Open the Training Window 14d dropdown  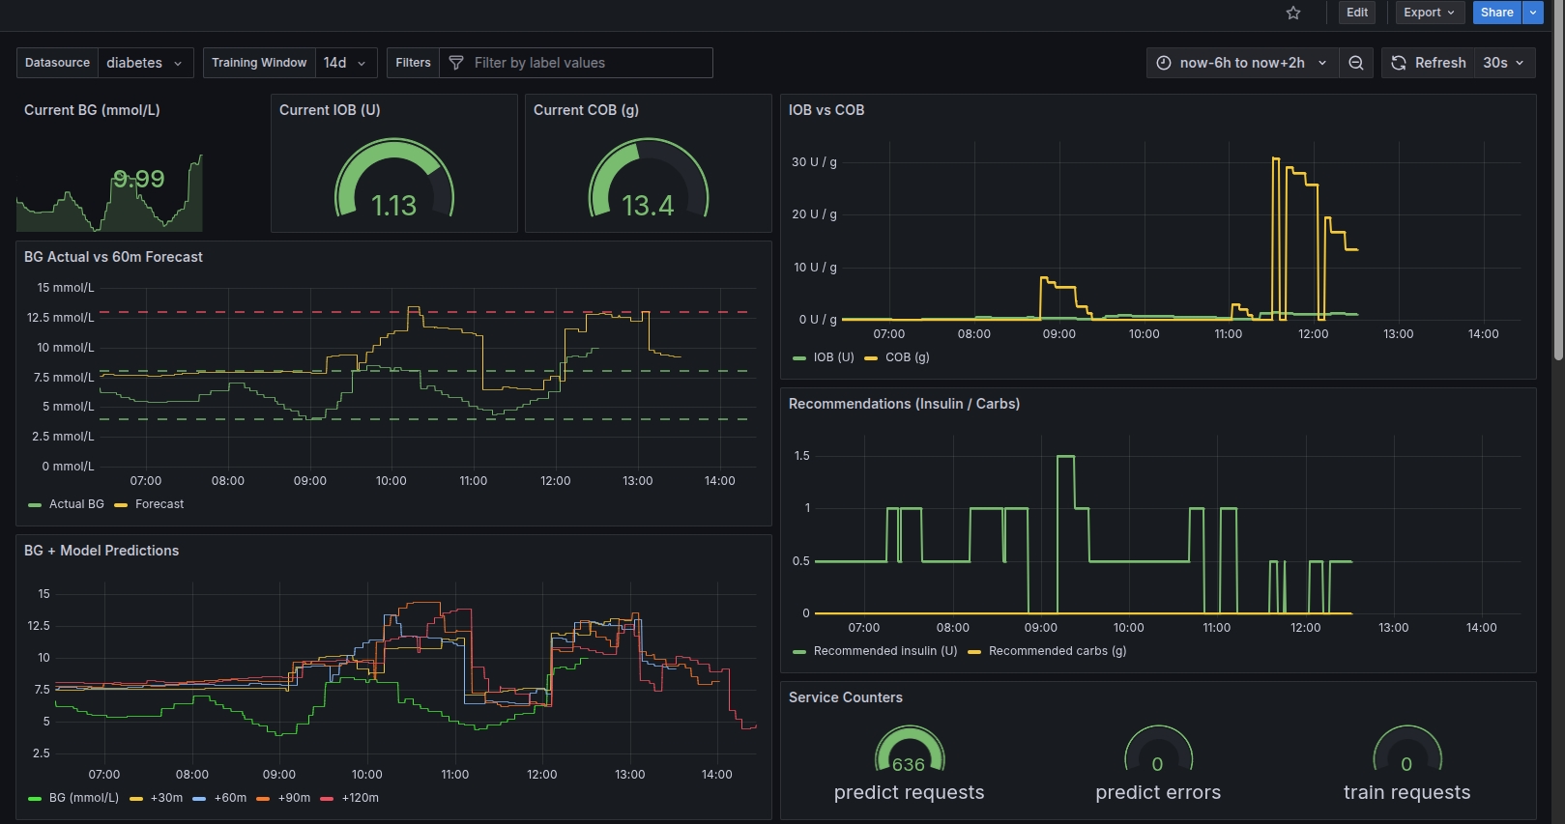click(x=345, y=63)
